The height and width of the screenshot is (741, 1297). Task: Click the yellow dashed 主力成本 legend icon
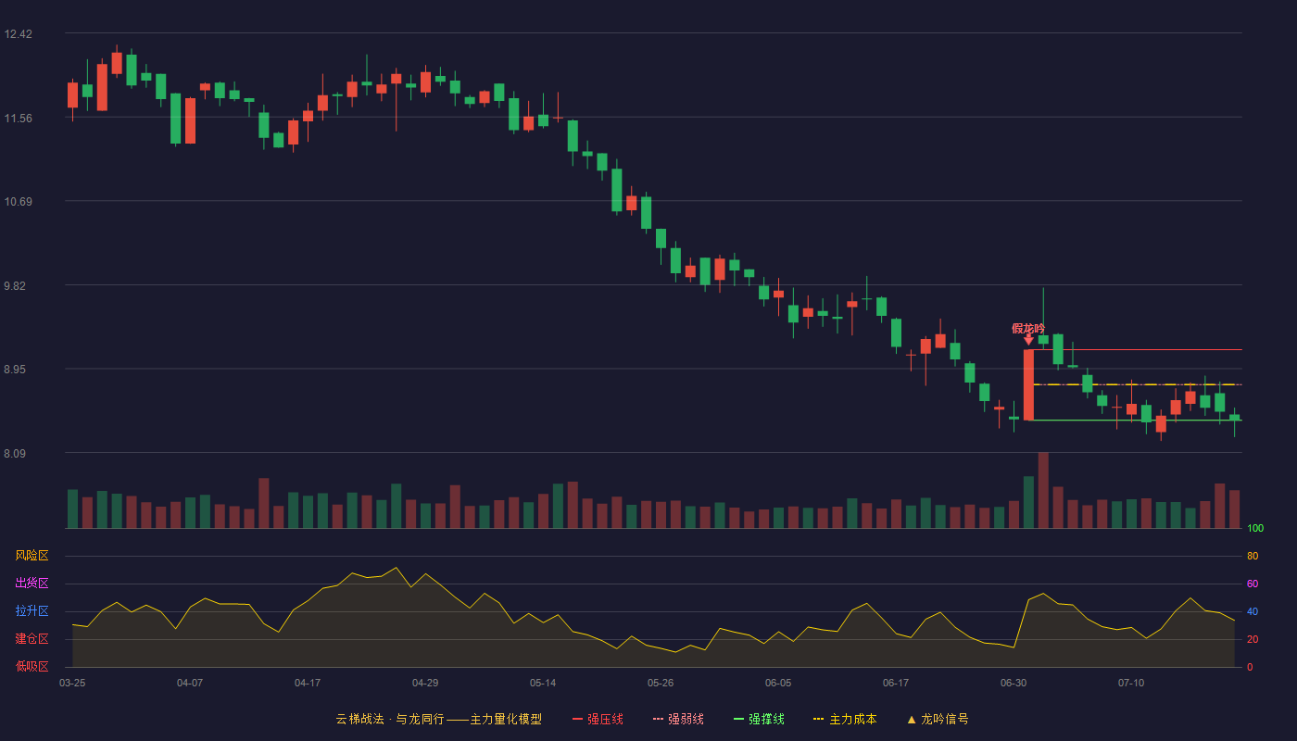point(819,719)
